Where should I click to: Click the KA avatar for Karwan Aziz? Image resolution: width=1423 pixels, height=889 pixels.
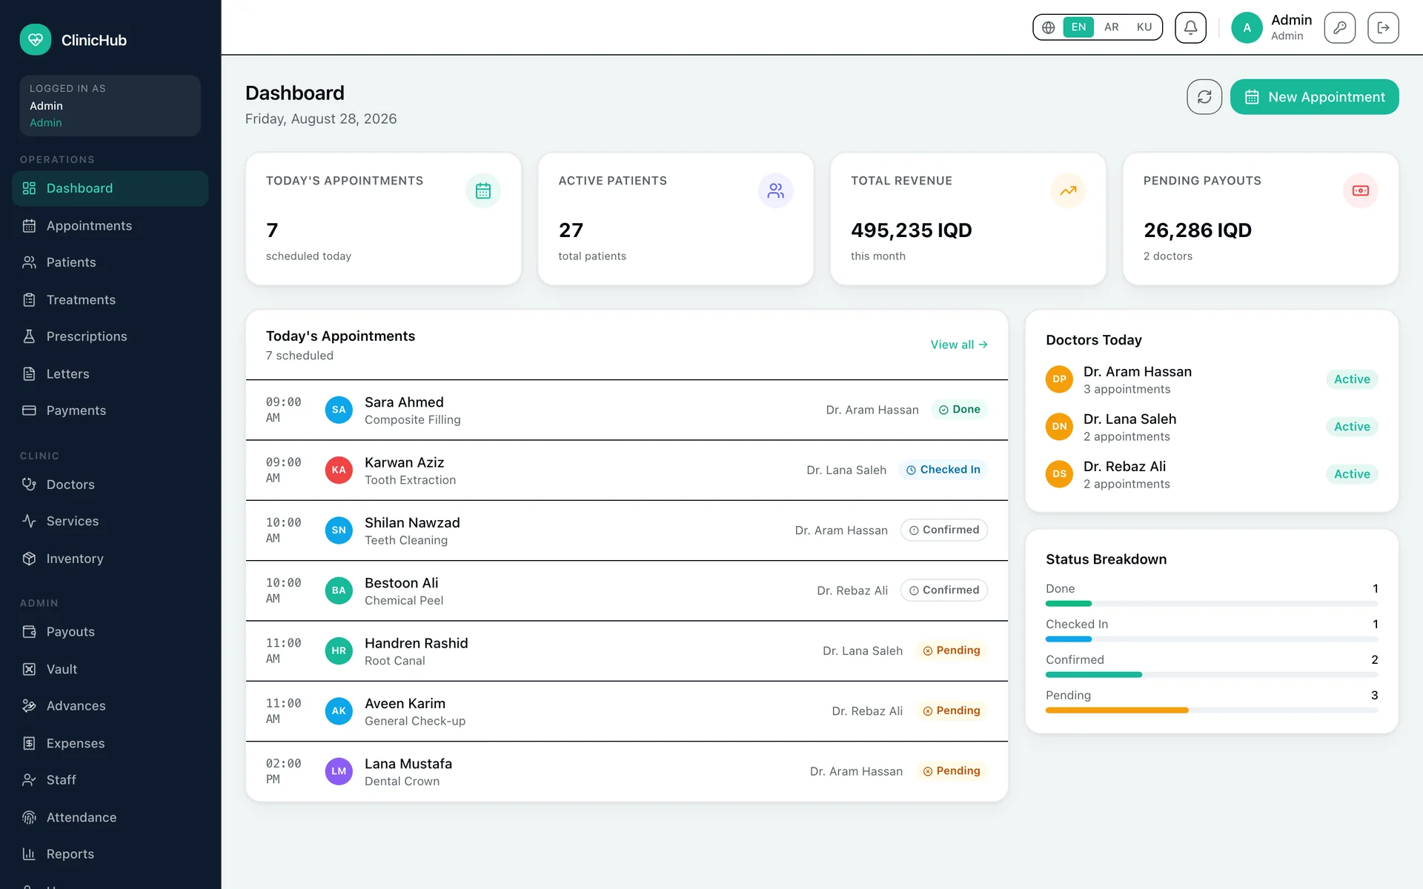tap(339, 470)
